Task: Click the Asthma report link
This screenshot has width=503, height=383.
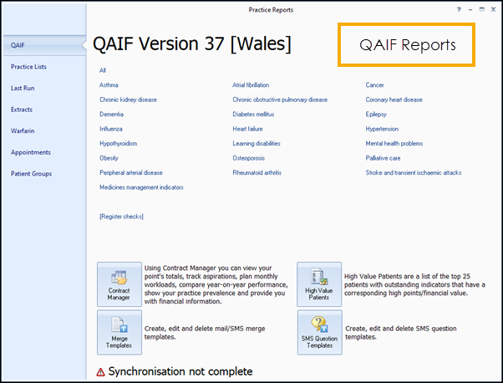Action: pyautogui.click(x=109, y=85)
